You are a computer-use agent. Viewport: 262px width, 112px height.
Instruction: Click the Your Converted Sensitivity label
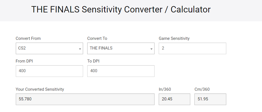[x=40, y=89]
